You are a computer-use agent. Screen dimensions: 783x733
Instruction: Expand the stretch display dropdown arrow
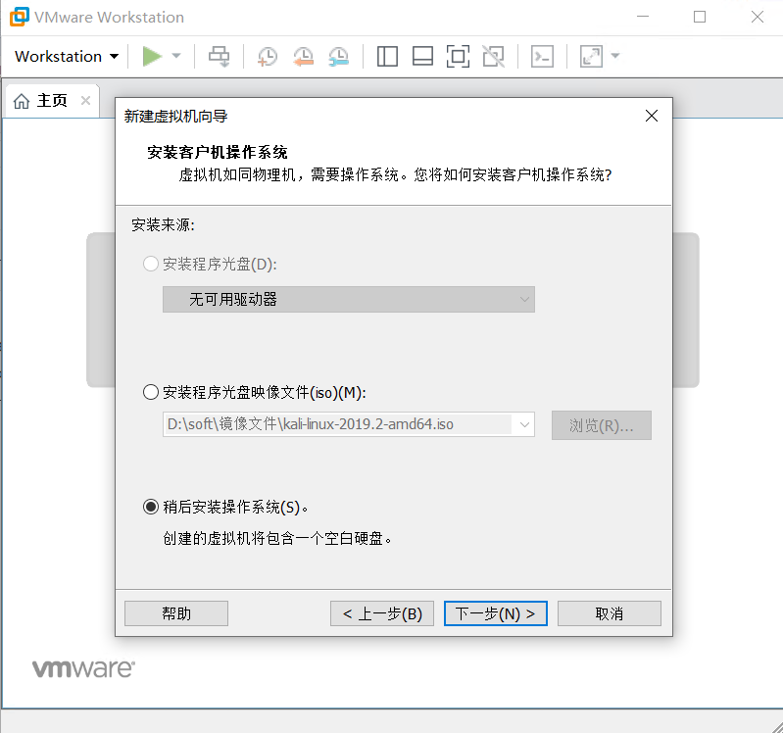615,56
